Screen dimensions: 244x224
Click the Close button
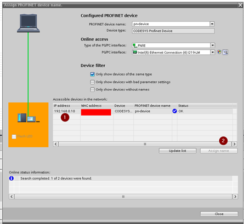[219, 214]
